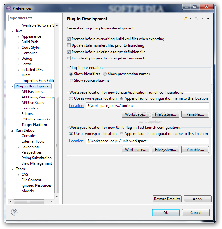Click the tree scroll down arrow
222x229 pixels.
[x=57, y=196]
